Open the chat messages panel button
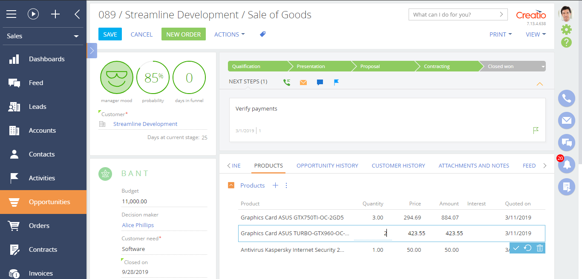This screenshot has height=279, width=582. click(567, 143)
